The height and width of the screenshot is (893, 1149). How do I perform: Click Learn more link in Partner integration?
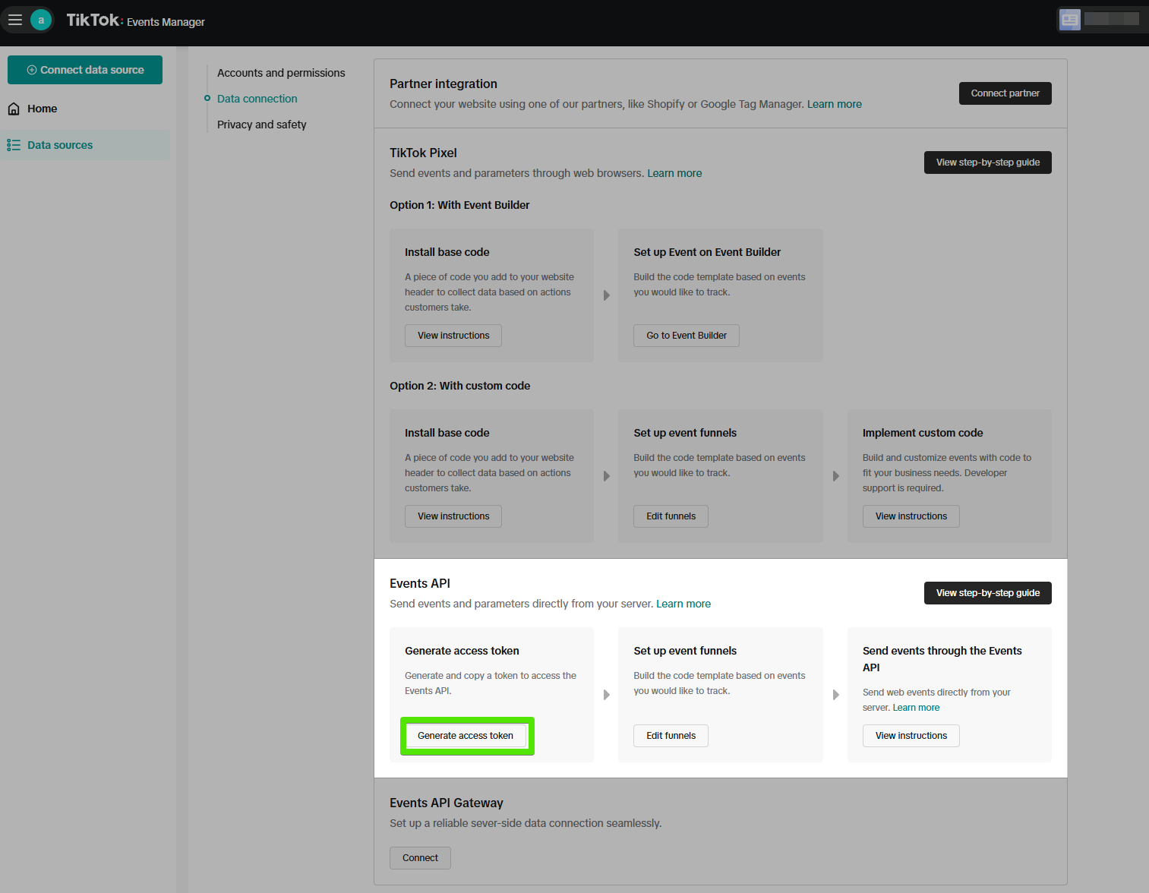[834, 104]
